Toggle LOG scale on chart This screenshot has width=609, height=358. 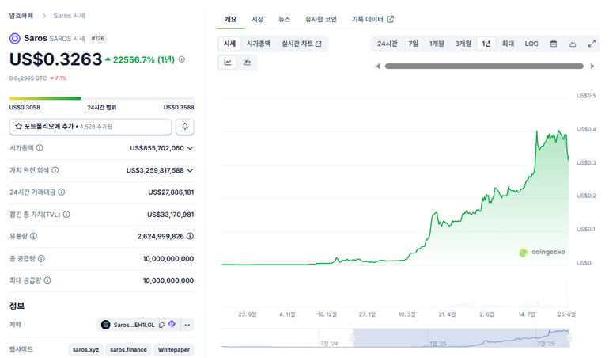(531, 44)
